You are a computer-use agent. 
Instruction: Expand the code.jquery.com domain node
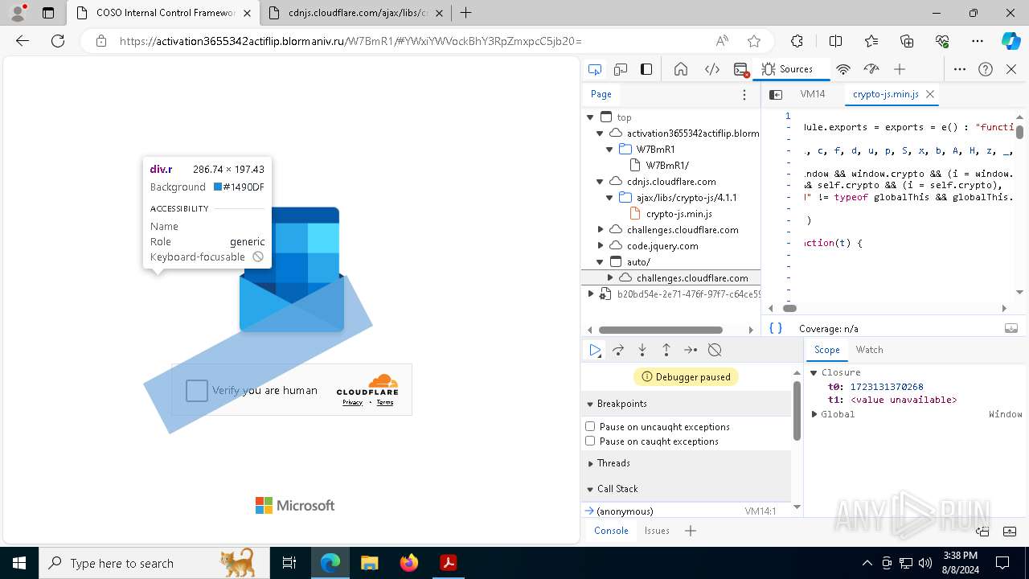coord(600,246)
